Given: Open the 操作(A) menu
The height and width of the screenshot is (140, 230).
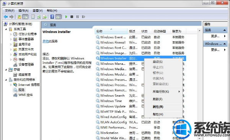Looking at the screenshot, I should click(x=23, y=11).
